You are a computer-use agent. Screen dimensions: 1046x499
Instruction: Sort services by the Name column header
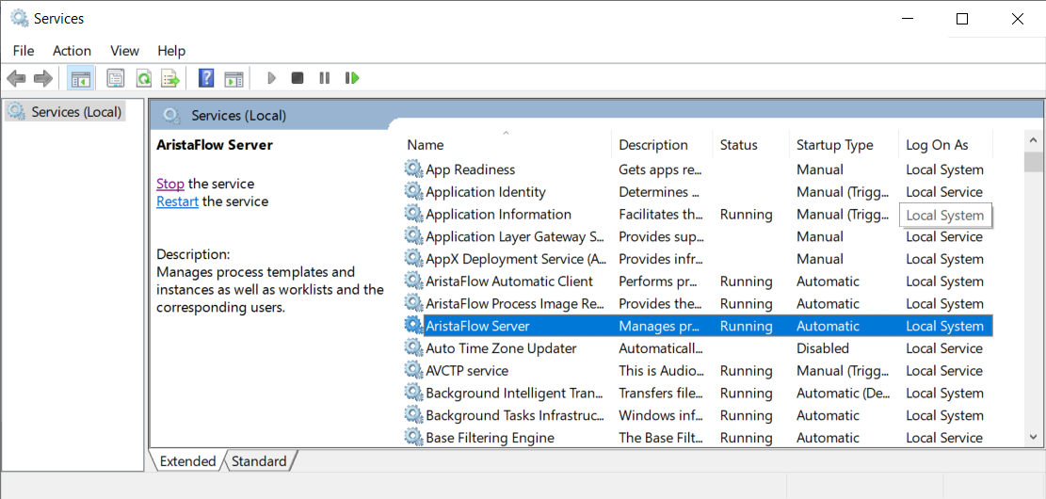(426, 145)
